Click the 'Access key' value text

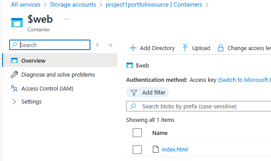tap(203, 80)
